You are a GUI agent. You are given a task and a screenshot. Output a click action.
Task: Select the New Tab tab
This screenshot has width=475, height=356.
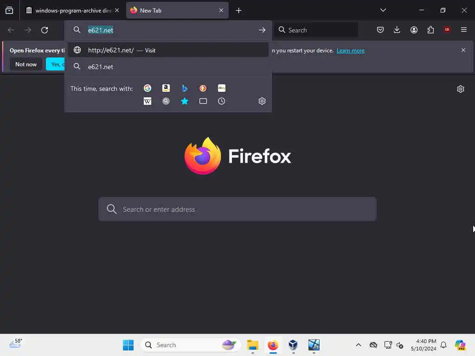coord(177,11)
